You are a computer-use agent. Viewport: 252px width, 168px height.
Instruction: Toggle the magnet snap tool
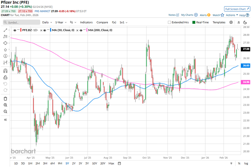(5, 71)
